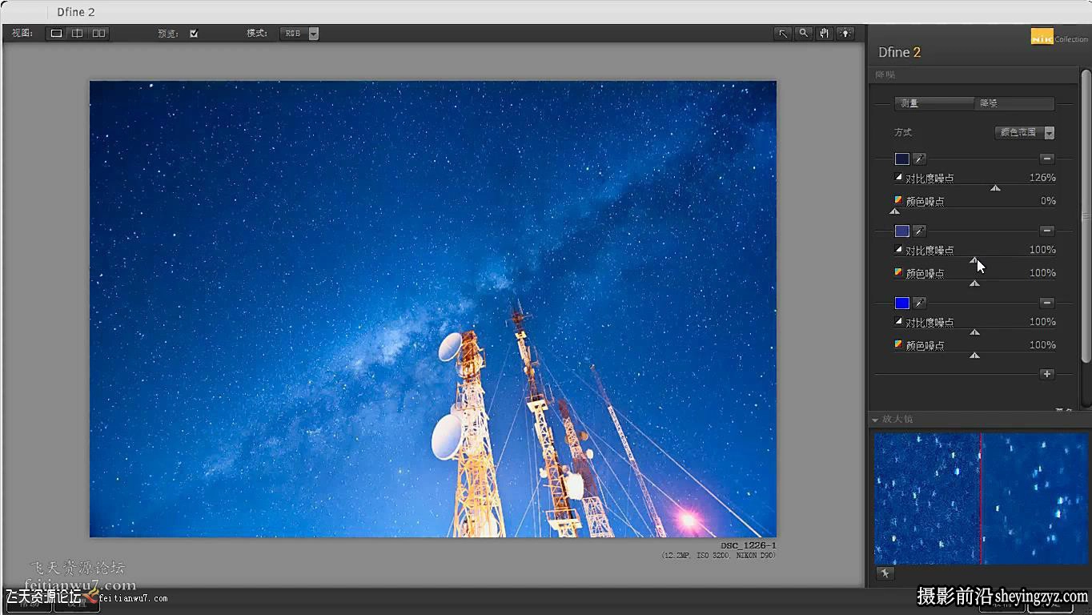Switch to single image view
The image size is (1092, 615).
(56, 34)
